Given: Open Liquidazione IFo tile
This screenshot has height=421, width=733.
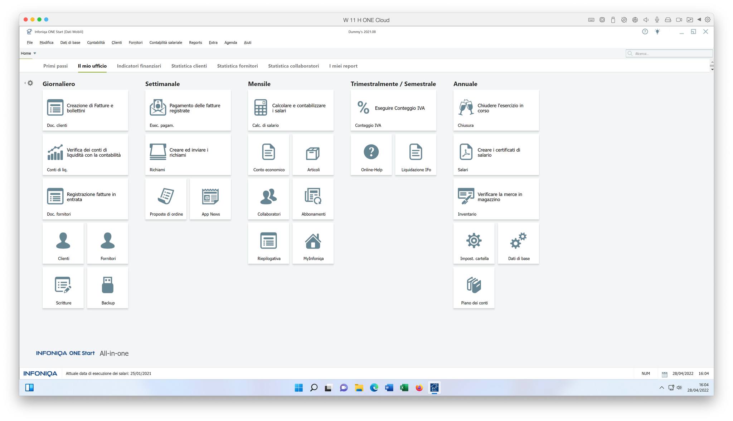Looking at the screenshot, I should (416, 155).
